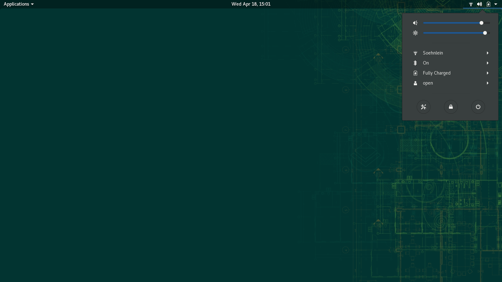
Task: Click the volume slider track
Action: click(452, 23)
